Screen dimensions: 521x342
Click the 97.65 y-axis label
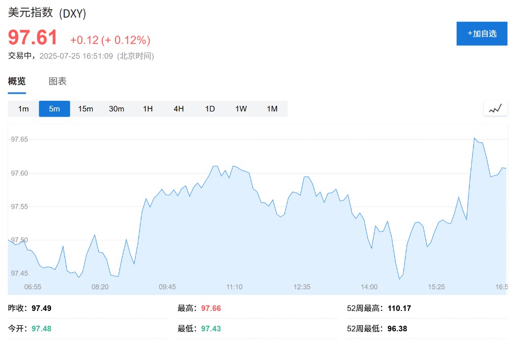(x=20, y=139)
